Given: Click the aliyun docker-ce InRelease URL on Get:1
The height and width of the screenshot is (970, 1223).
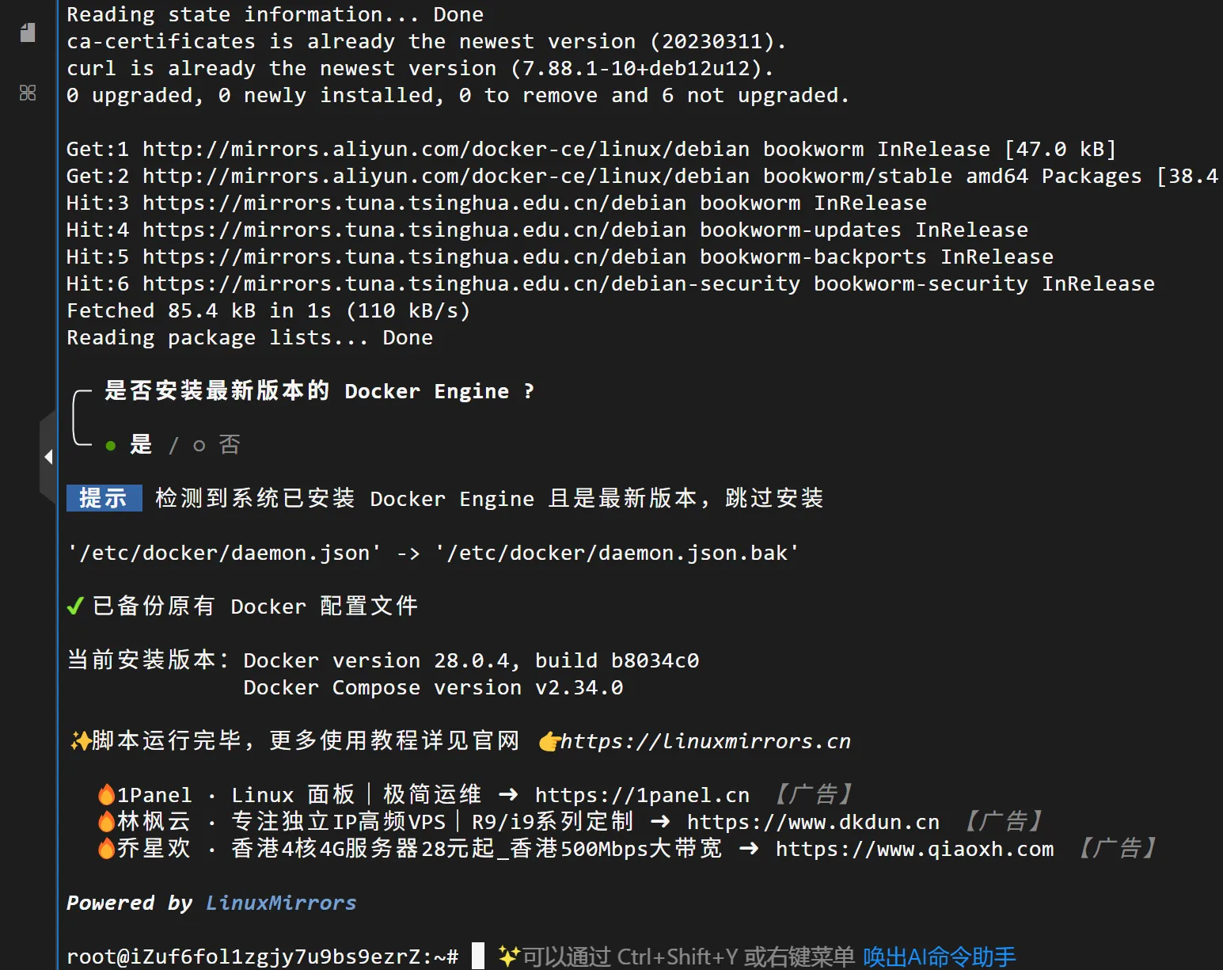Looking at the screenshot, I should [x=446, y=150].
